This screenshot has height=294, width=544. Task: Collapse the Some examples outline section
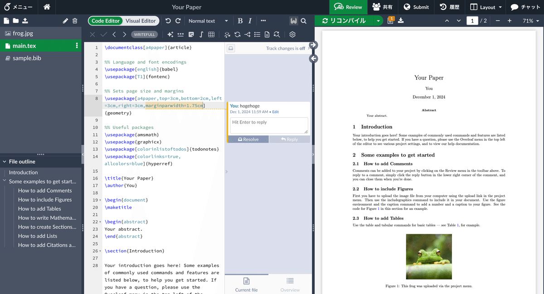pos(4,181)
